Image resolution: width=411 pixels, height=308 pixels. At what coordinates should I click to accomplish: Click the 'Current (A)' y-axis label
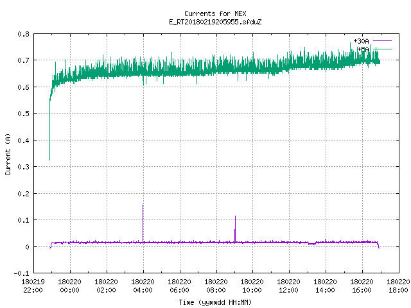click(x=8, y=154)
